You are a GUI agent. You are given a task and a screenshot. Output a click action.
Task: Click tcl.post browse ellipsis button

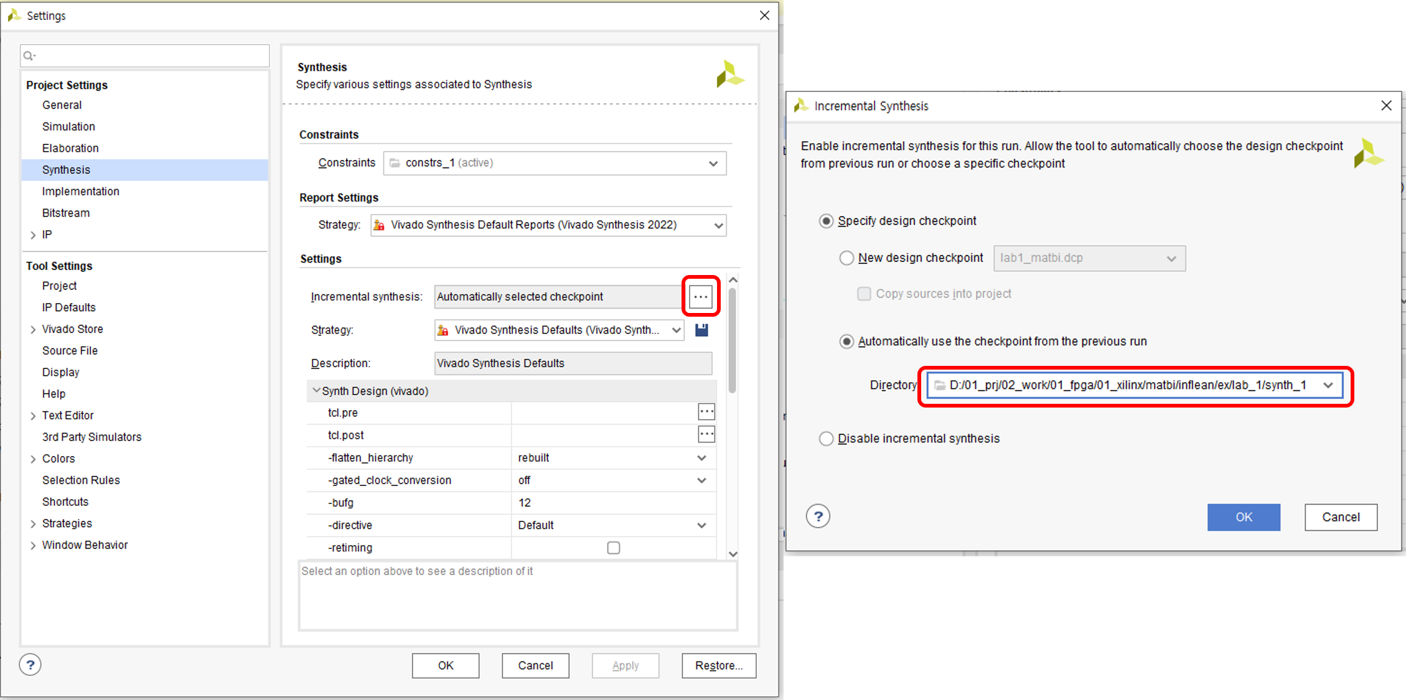tap(706, 434)
